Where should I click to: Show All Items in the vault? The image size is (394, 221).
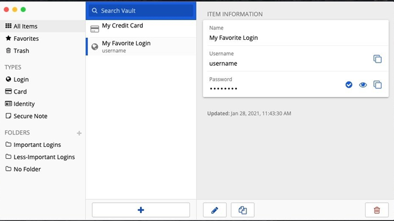[x=25, y=27]
